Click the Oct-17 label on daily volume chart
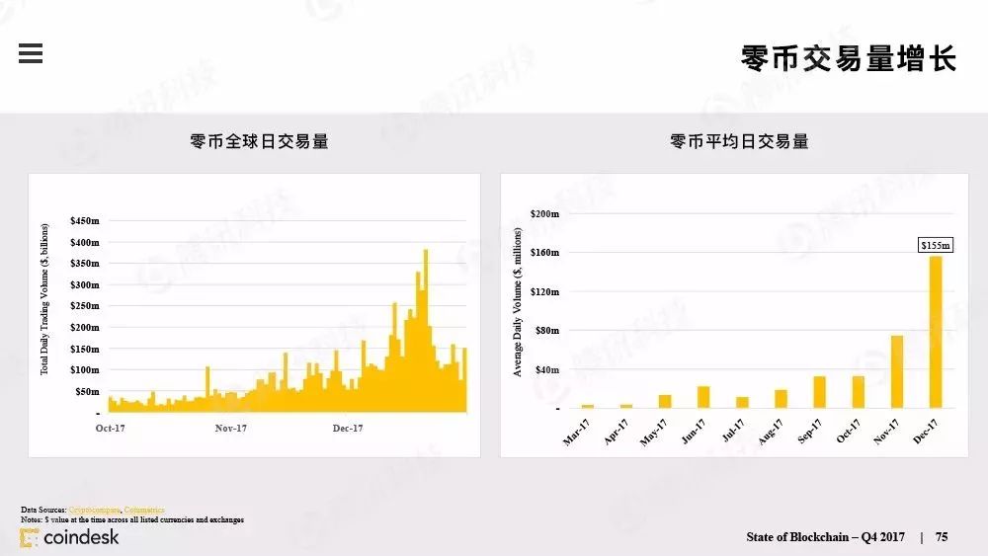This screenshot has height=556, width=988. (x=111, y=429)
